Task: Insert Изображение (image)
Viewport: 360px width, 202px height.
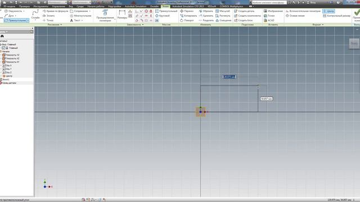Action: pyautogui.click(x=273, y=11)
